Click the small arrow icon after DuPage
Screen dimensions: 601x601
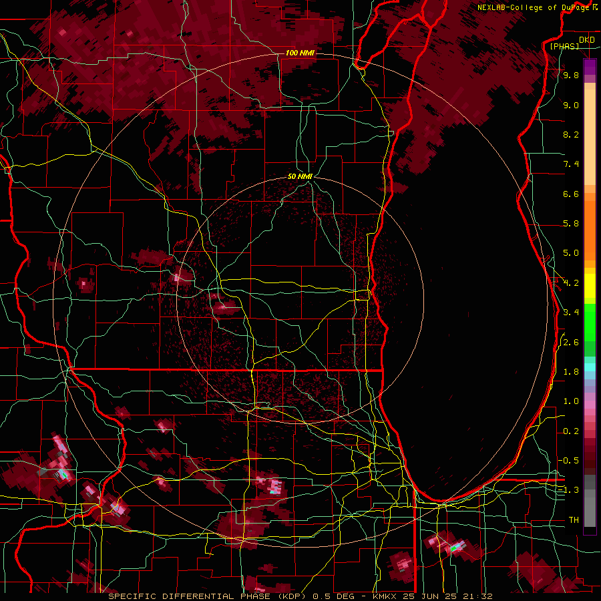tap(595, 7)
